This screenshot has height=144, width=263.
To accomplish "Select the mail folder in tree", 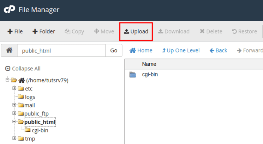I will [30, 105].
